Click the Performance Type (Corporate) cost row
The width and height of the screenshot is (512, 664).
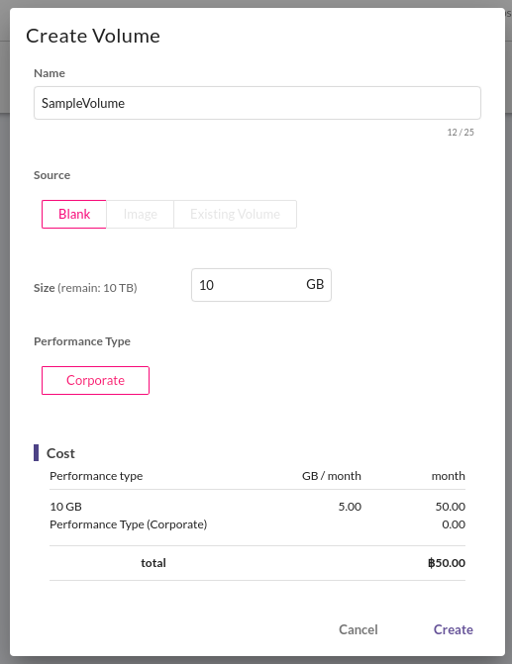(257, 524)
